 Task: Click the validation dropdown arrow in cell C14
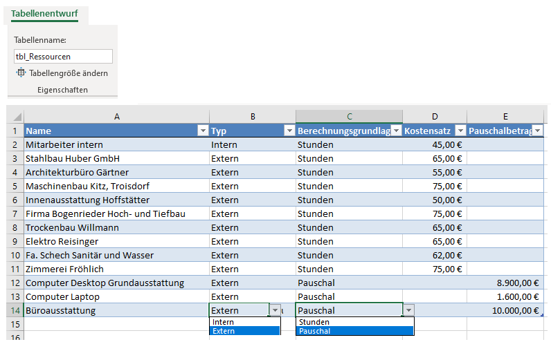pyautogui.click(x=408, y=311)
